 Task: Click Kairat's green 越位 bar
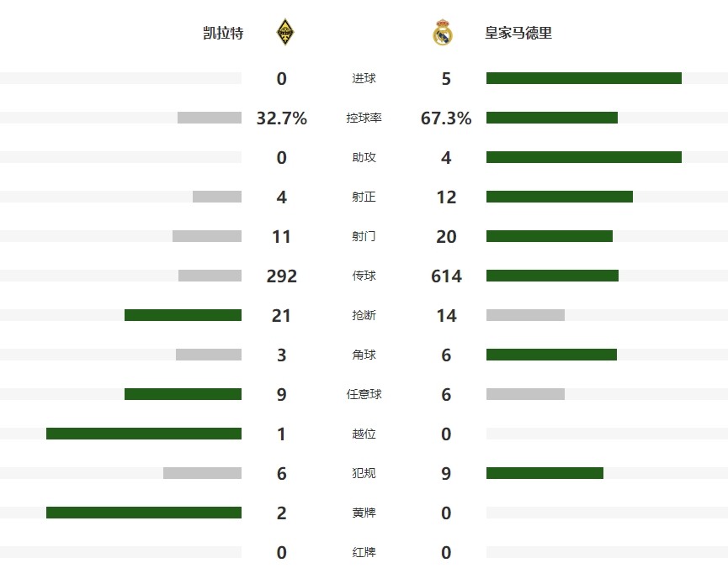[144, 434]
